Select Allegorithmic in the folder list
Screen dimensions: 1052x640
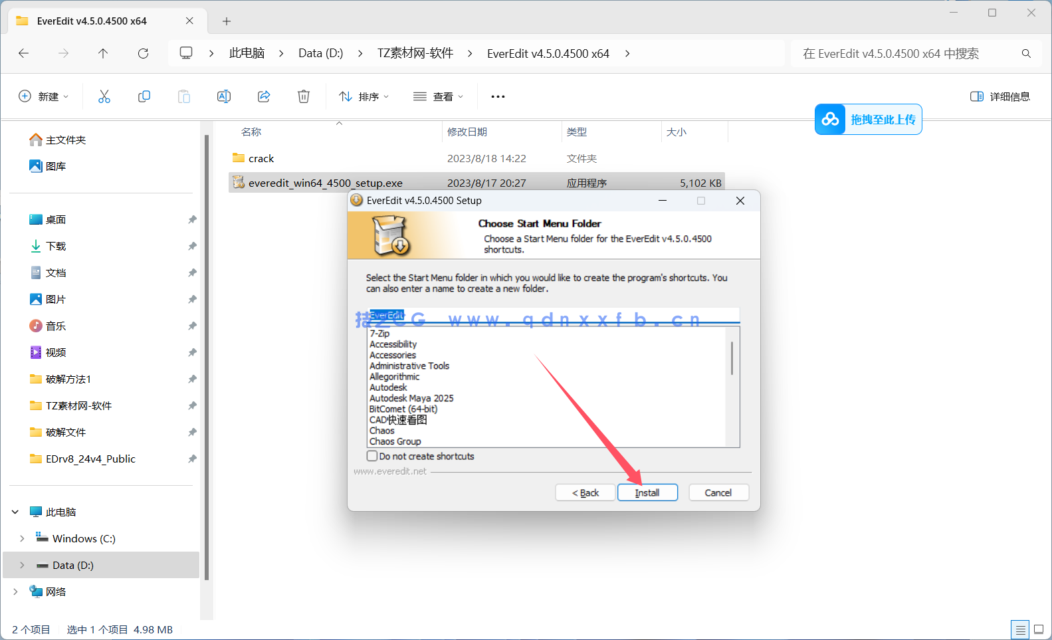[x=394, y=376]
